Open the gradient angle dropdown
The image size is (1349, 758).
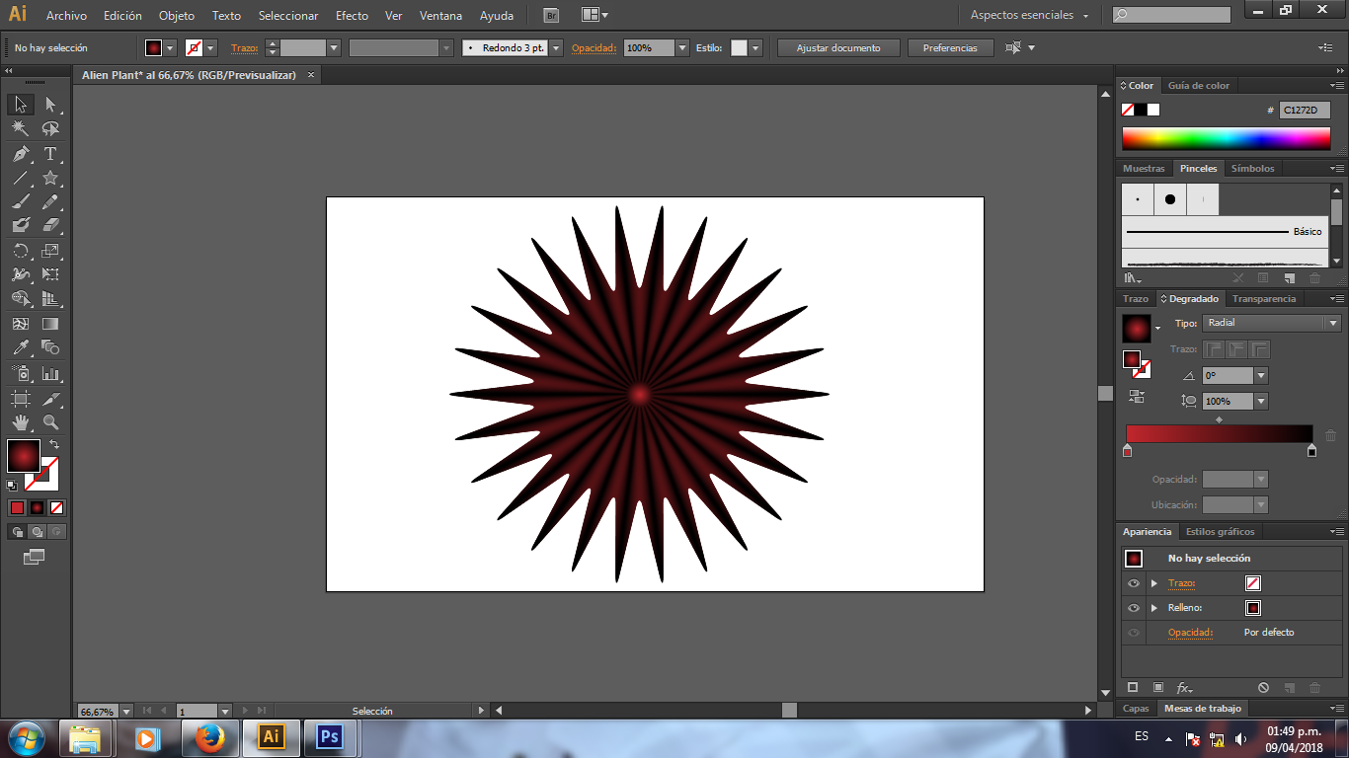click(1260, 376)
